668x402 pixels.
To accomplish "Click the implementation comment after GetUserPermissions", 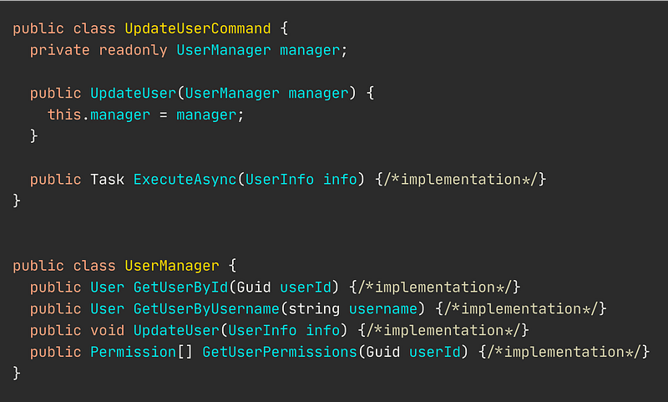I will pyautogui.click(x=564, y=352).
